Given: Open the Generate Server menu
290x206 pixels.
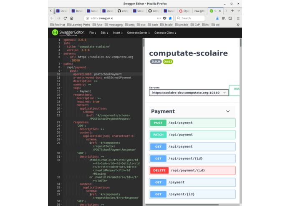Looking at the screenshot, I should tap(139, 33).
